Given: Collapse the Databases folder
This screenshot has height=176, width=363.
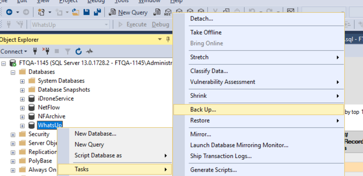Looking at the screenshot, I should pos(13,72).
